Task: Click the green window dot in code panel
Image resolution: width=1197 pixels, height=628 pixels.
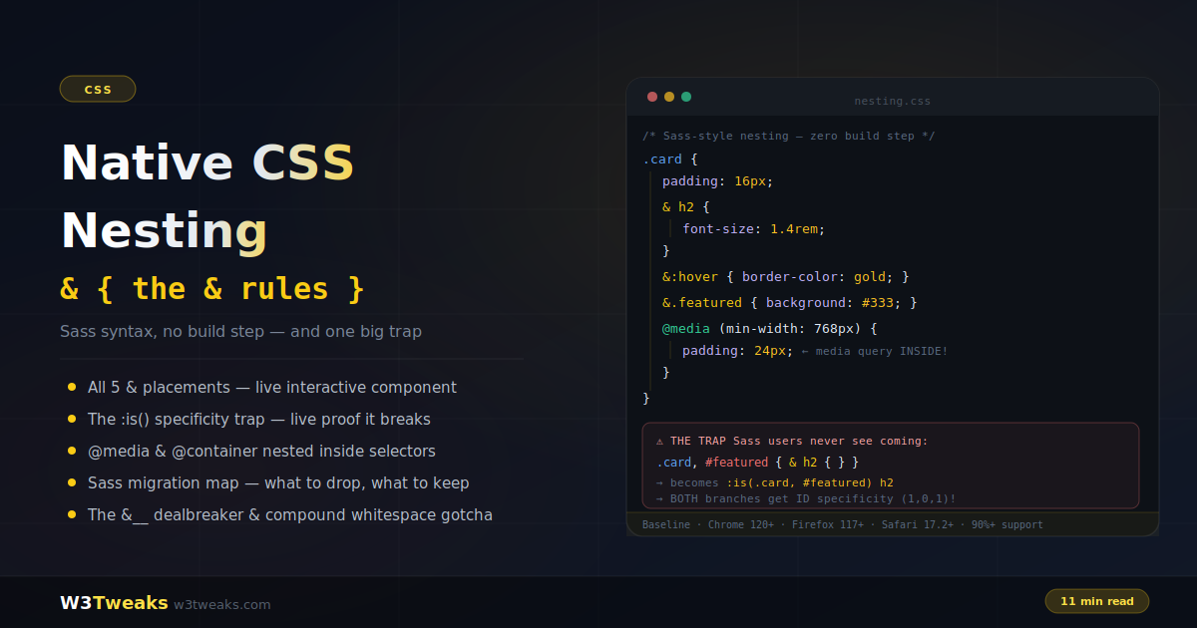Action: tap(686, 97)
